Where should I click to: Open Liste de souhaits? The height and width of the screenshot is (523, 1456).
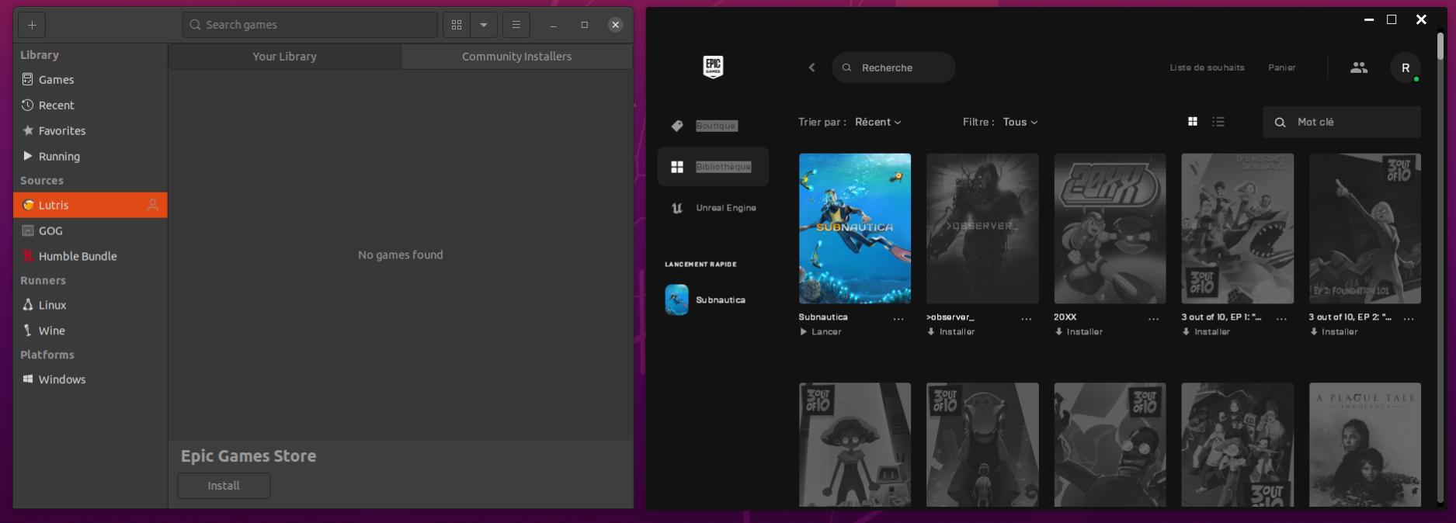(x=1207, y=68)
